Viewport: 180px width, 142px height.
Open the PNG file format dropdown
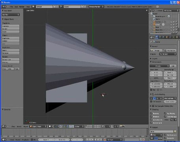[x=156, y=135]
